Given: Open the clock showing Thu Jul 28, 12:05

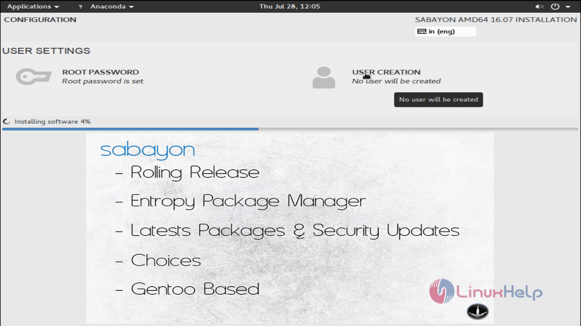Looking at the screenshot, I should tap(290, 6).
